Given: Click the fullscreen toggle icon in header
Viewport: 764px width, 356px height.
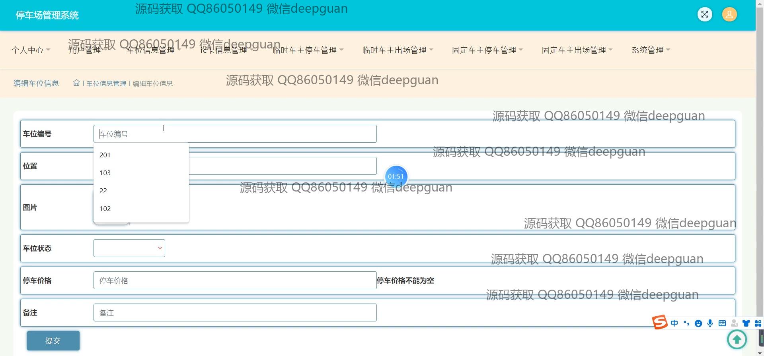Looking at the screenshot, I should click(x=705, y=15).
